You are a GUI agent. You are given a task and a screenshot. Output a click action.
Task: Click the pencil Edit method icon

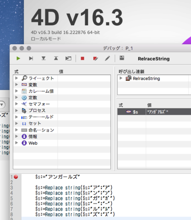(108, 58)
